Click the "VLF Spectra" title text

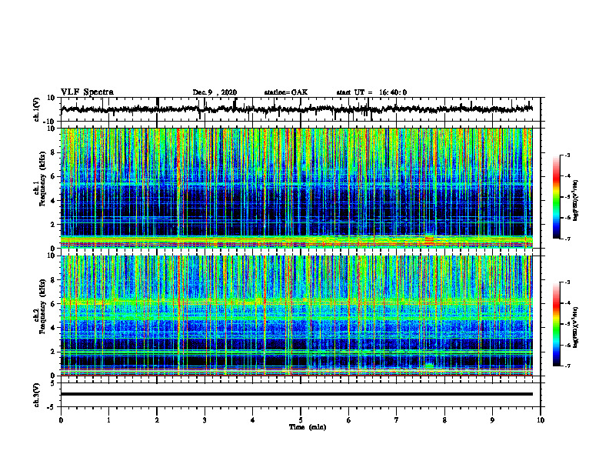tap(87, 92)
